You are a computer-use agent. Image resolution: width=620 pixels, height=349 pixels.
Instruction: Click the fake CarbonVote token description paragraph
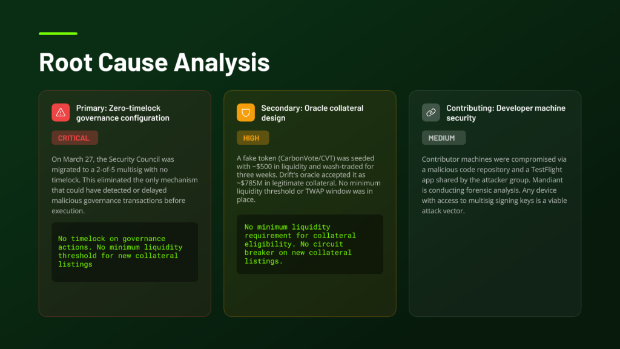pos(309,179)
